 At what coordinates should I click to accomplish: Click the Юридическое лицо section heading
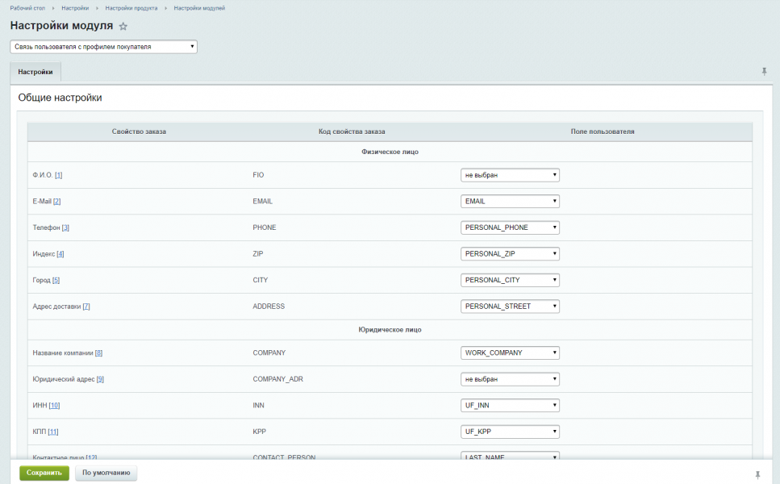(x=390, y=330)
